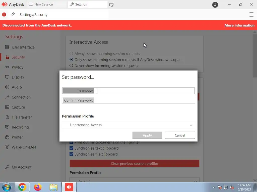Click the Privacy glasses icon
This screenshot has width=257, height=192.
[7, 67]
